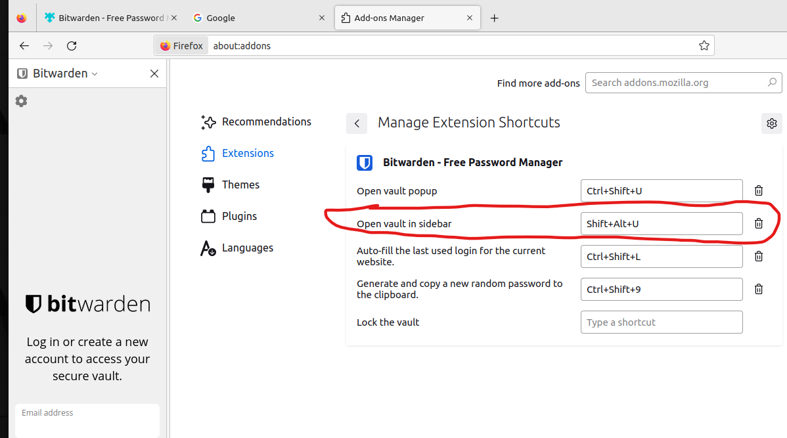
Task: Reload the current page
Action: (x=72, y=46)
